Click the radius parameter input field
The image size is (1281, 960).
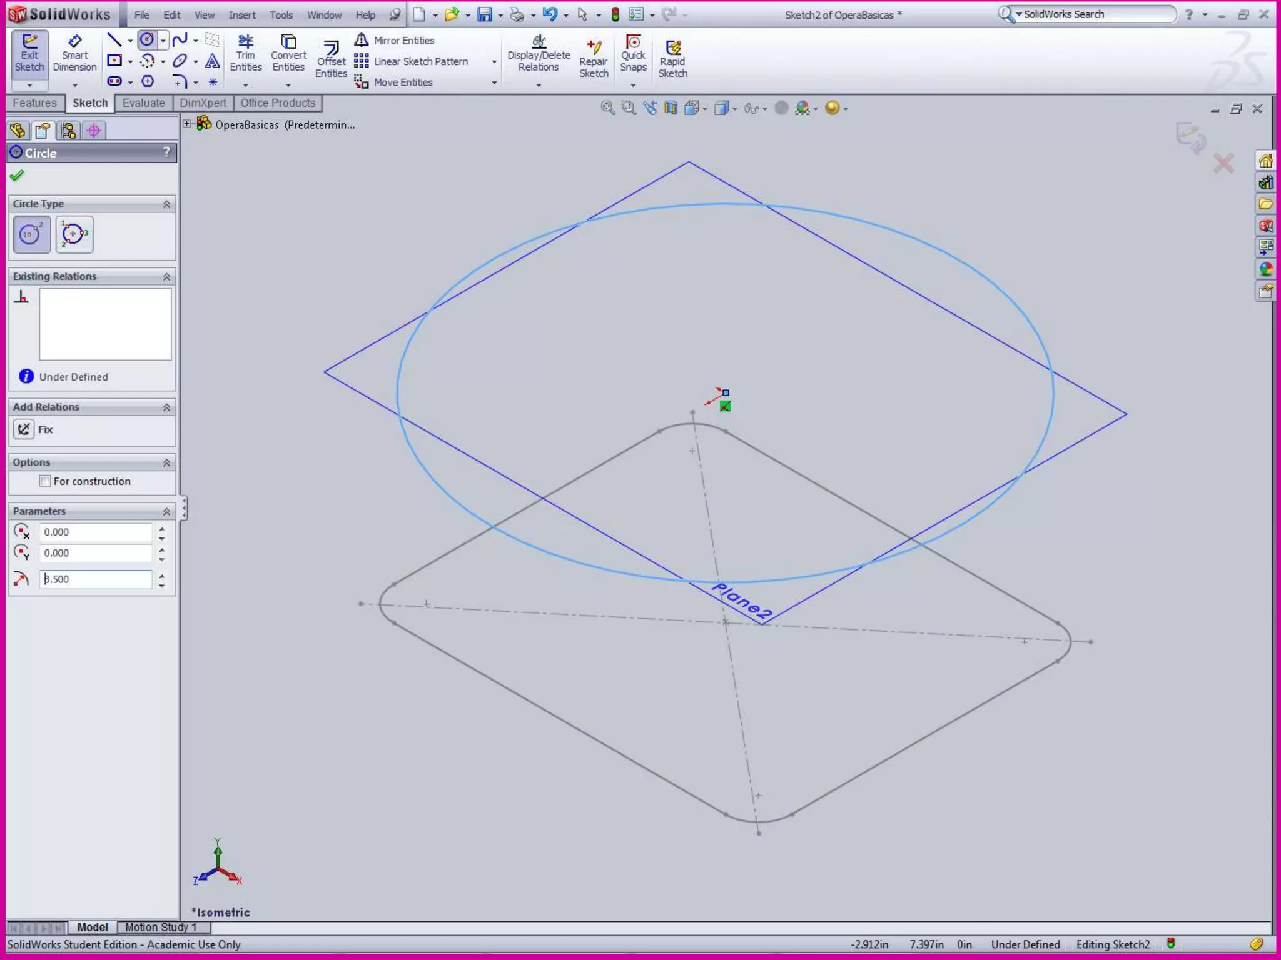tap(95, 579)
